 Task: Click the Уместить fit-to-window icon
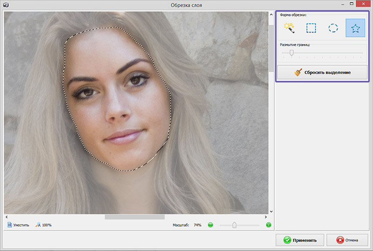tap(10, 225)
